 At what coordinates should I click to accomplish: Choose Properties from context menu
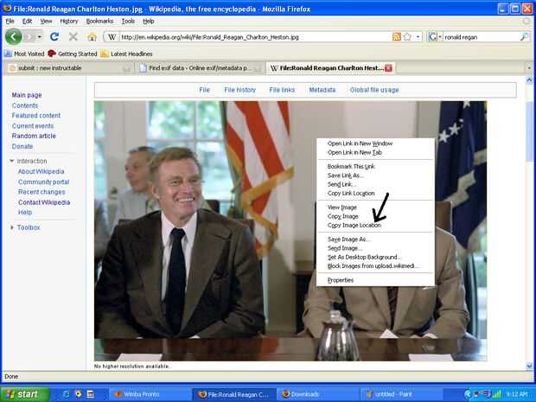(375, 280)
